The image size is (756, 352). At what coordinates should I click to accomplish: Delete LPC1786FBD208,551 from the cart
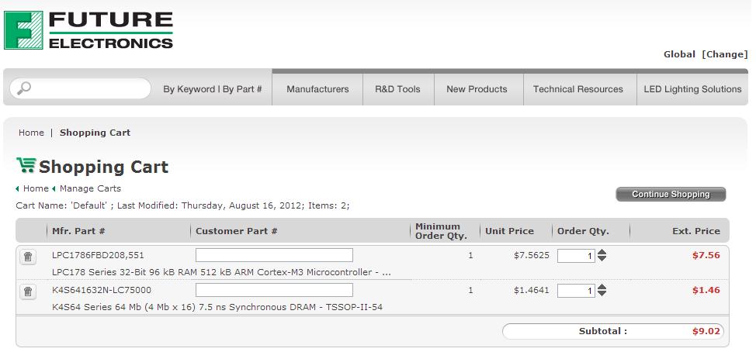tap(28, 257)
